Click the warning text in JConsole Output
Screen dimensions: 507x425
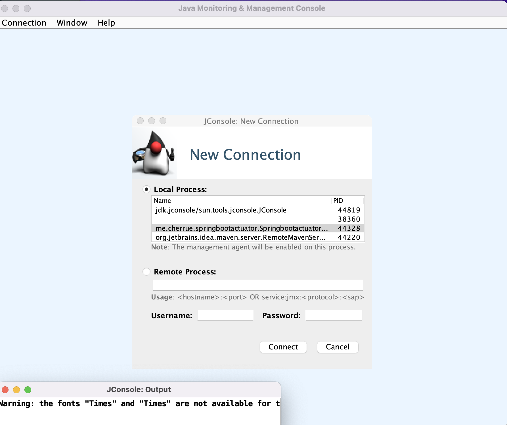[140, 403]
